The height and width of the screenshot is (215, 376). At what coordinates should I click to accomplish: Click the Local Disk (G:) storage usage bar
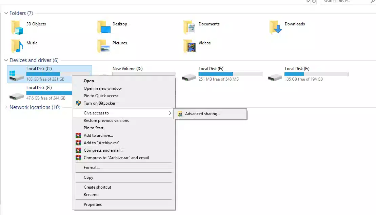[x=49, y=93]
